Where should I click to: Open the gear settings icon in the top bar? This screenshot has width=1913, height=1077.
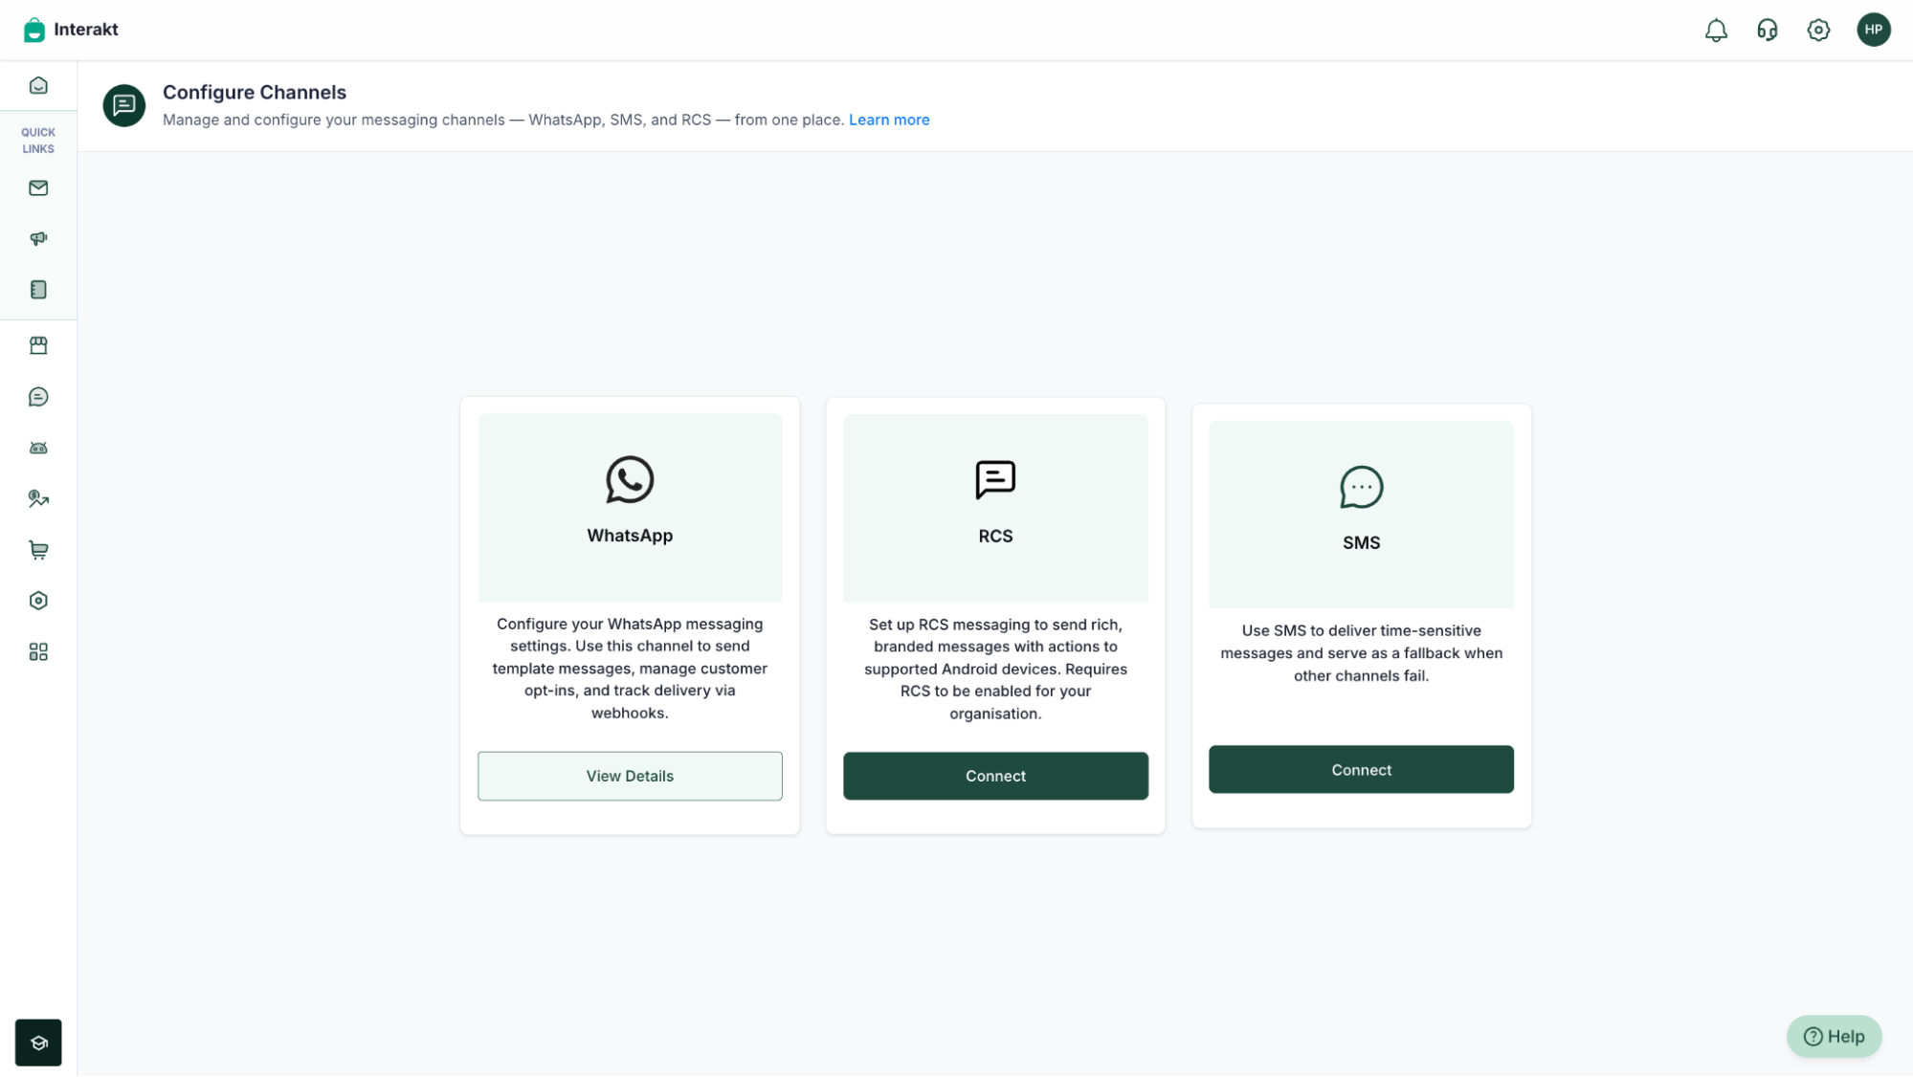(1818, 31)
